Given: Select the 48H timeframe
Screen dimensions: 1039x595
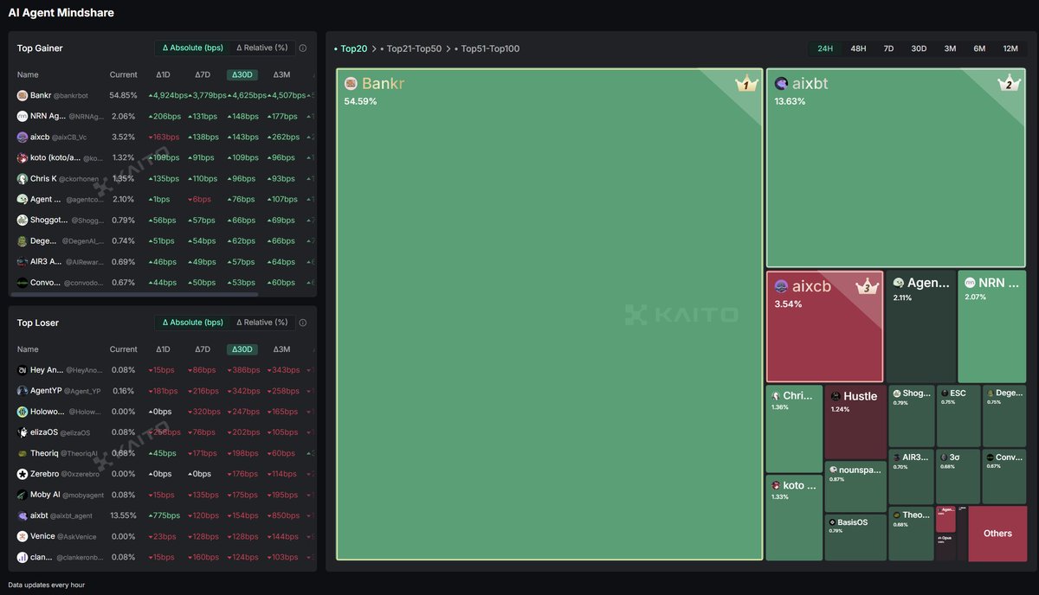Looking at the screenshot, I should (858, 48).
